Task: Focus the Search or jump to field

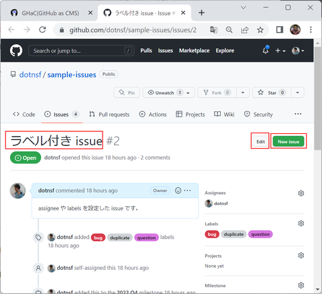Action: tap(81, 51)
